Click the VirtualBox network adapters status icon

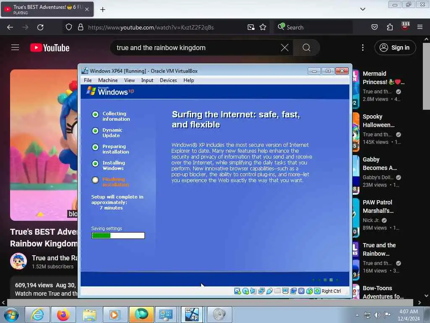point(261,291)
